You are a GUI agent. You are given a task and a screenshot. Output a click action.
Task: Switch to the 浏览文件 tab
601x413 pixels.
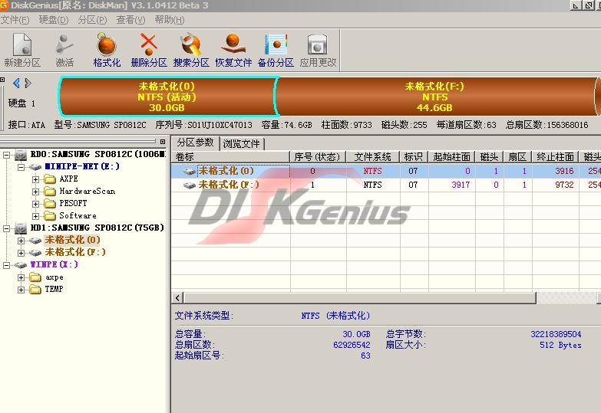[x=242, y=143]
